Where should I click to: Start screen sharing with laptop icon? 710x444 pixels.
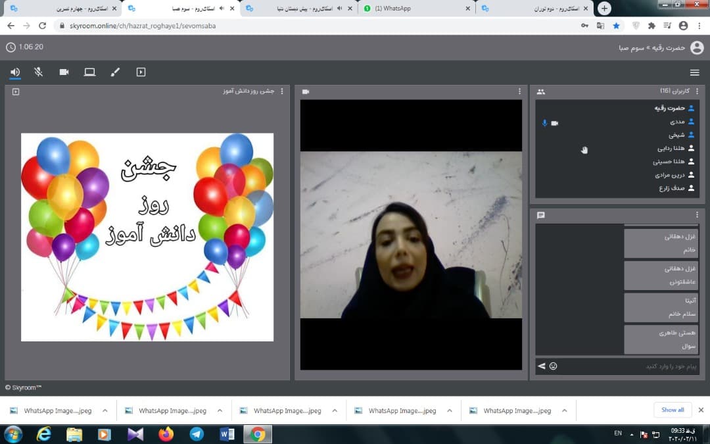pyautogui.click(x=89, y=72)
